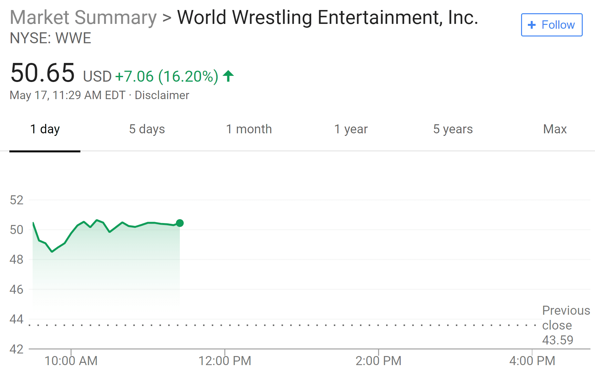The image size is (595, 378).
Task: Click the 50.65 current price
Action: 43,73
